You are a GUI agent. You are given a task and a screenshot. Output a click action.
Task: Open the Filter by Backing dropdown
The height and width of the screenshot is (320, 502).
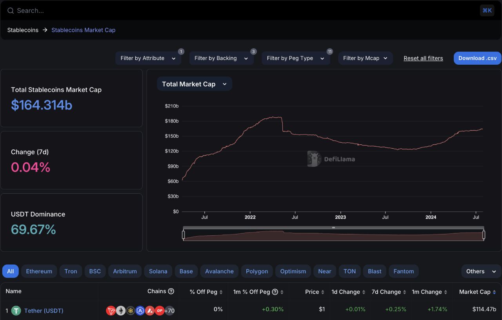[221, 58]
